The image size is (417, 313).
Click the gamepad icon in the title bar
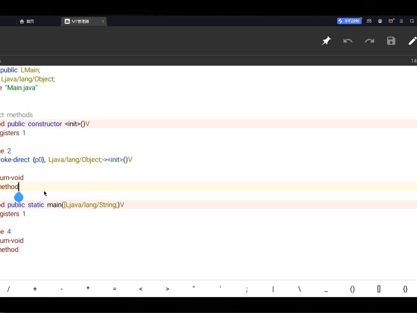[369, 21]
